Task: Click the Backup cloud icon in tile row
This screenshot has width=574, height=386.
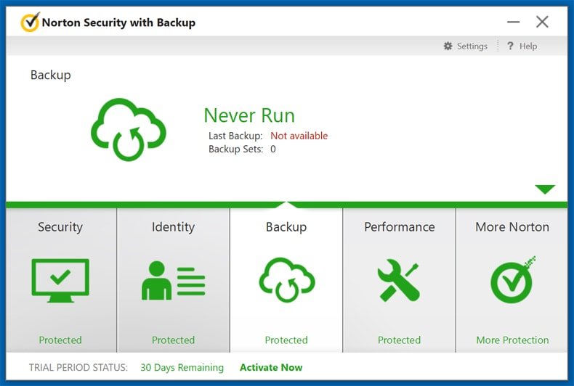Action: [286, 279]
